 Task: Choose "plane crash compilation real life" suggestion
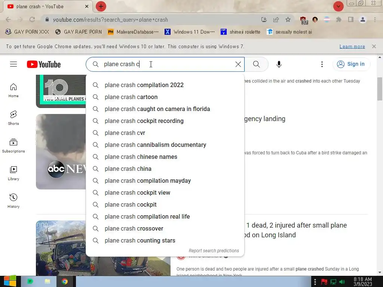coord(165,216)
